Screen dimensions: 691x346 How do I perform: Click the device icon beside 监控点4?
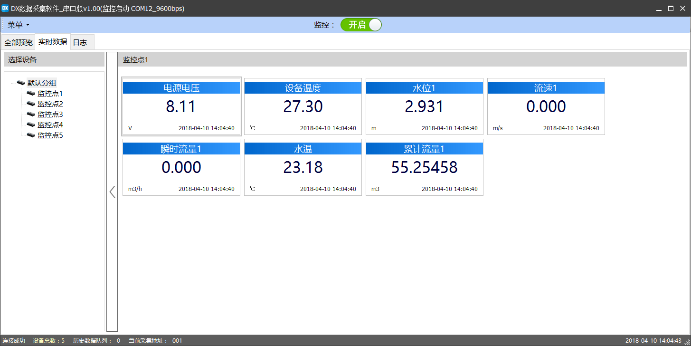(x=31, y=125)
